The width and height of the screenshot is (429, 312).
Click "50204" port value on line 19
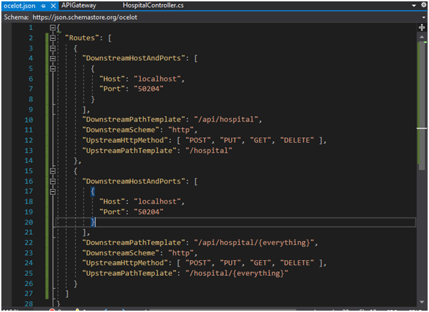tap(148, 212)
